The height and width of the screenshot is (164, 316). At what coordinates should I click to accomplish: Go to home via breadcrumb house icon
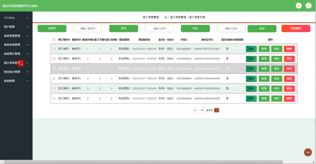point(166,17)
